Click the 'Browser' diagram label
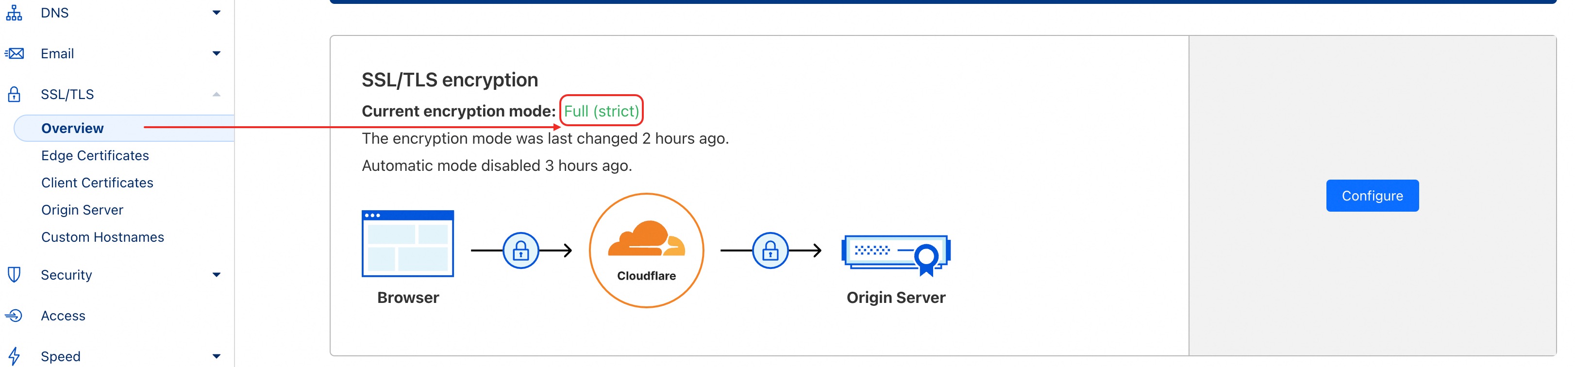 pyautogui.click(x=408, y=298)
